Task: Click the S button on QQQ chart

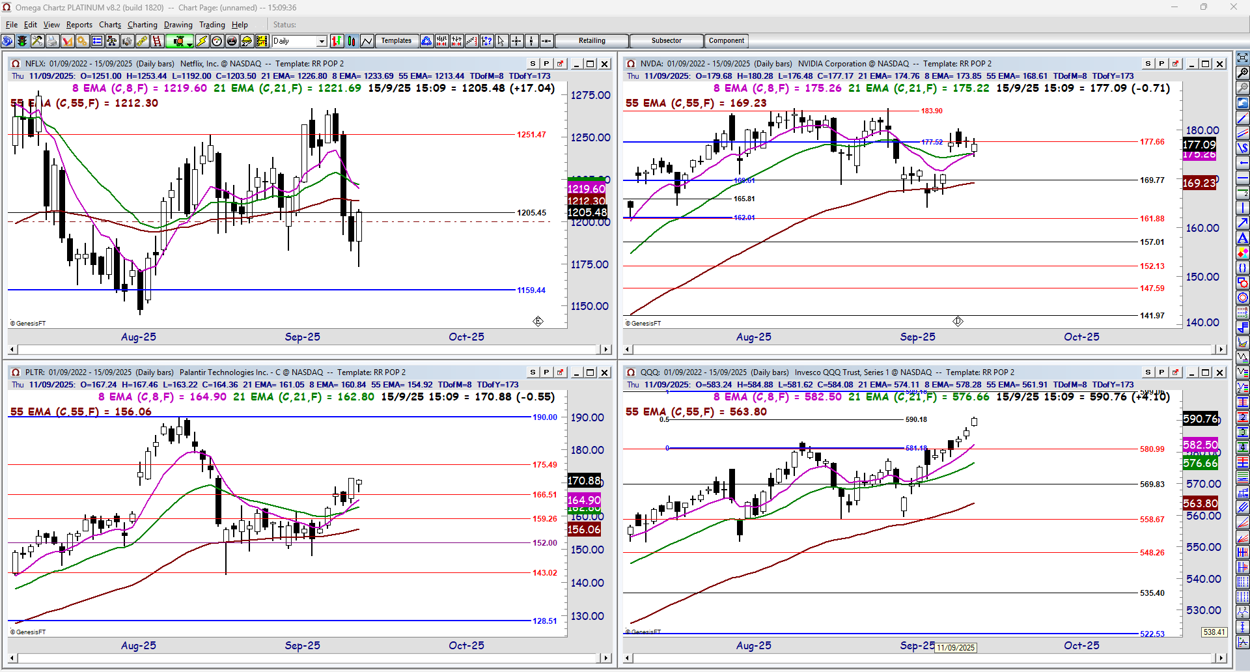Action: (1148, 372)
